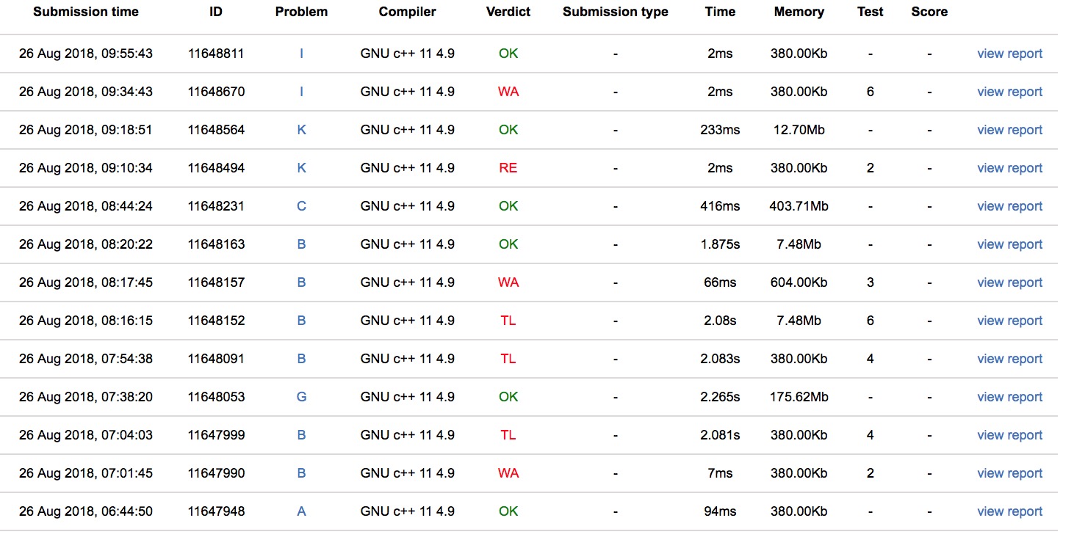Click the Memory column header
The height and width of the screenshot is (540, 1074).
[799, 12]
